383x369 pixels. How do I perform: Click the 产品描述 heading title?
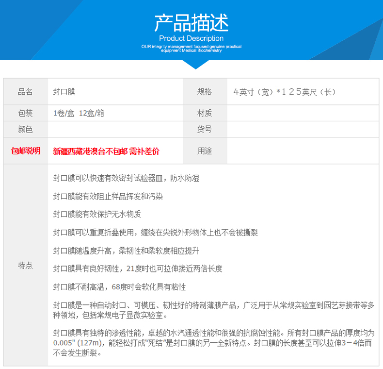pos(191,23)
